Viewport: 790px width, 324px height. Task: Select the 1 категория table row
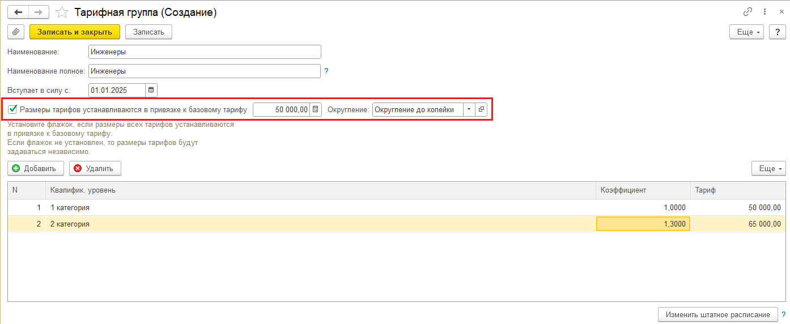click(x=317, y=207)
